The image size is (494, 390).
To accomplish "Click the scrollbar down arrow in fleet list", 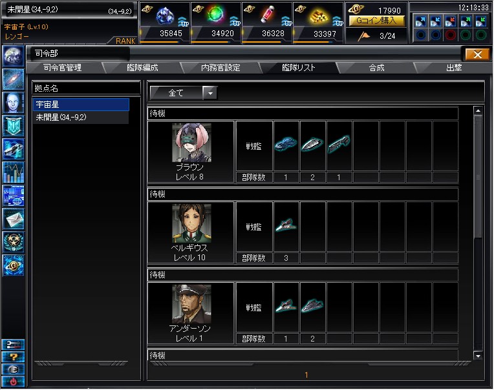I will tap(478, 356).
